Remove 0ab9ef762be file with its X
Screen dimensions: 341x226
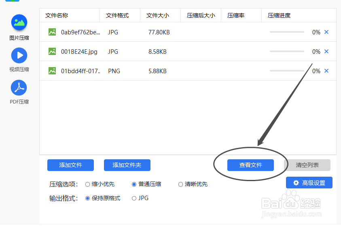coord(326,32)
